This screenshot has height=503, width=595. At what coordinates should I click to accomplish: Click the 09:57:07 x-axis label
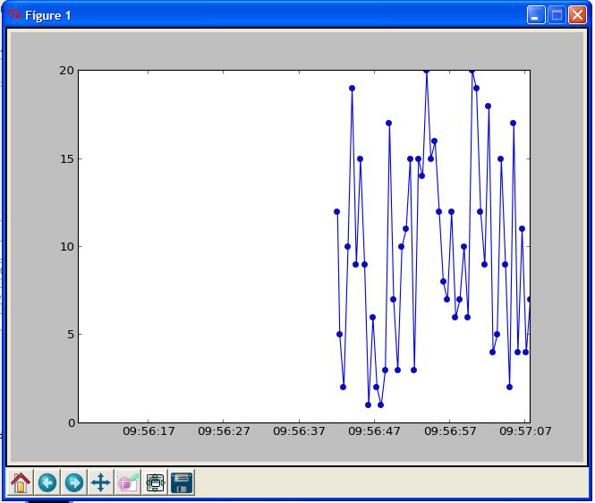click(x=525, y=431)
